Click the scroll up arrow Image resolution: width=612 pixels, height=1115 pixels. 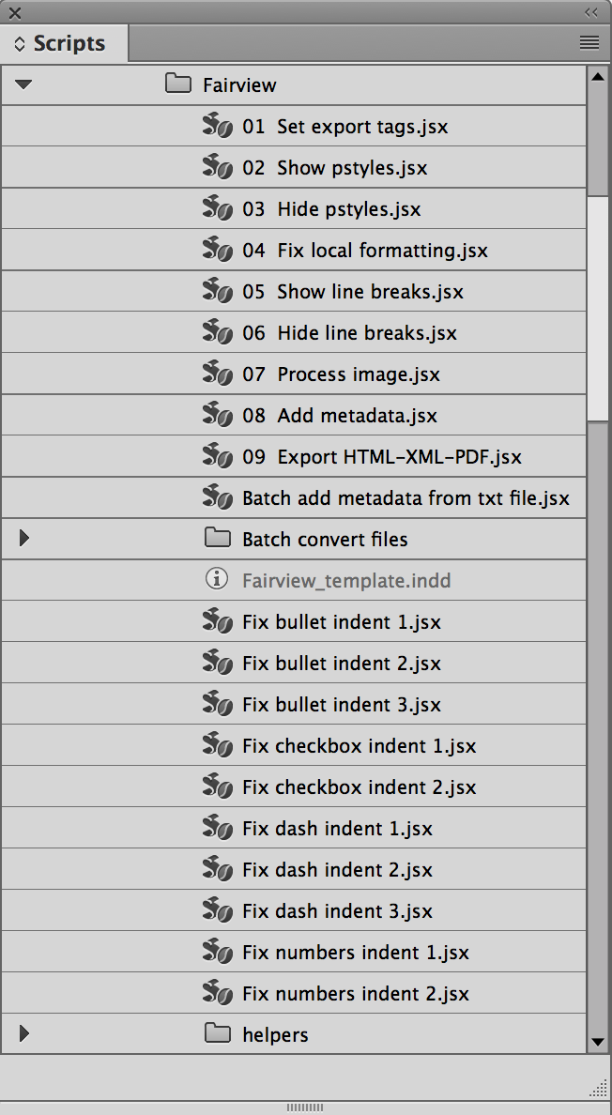click(598, 77)
